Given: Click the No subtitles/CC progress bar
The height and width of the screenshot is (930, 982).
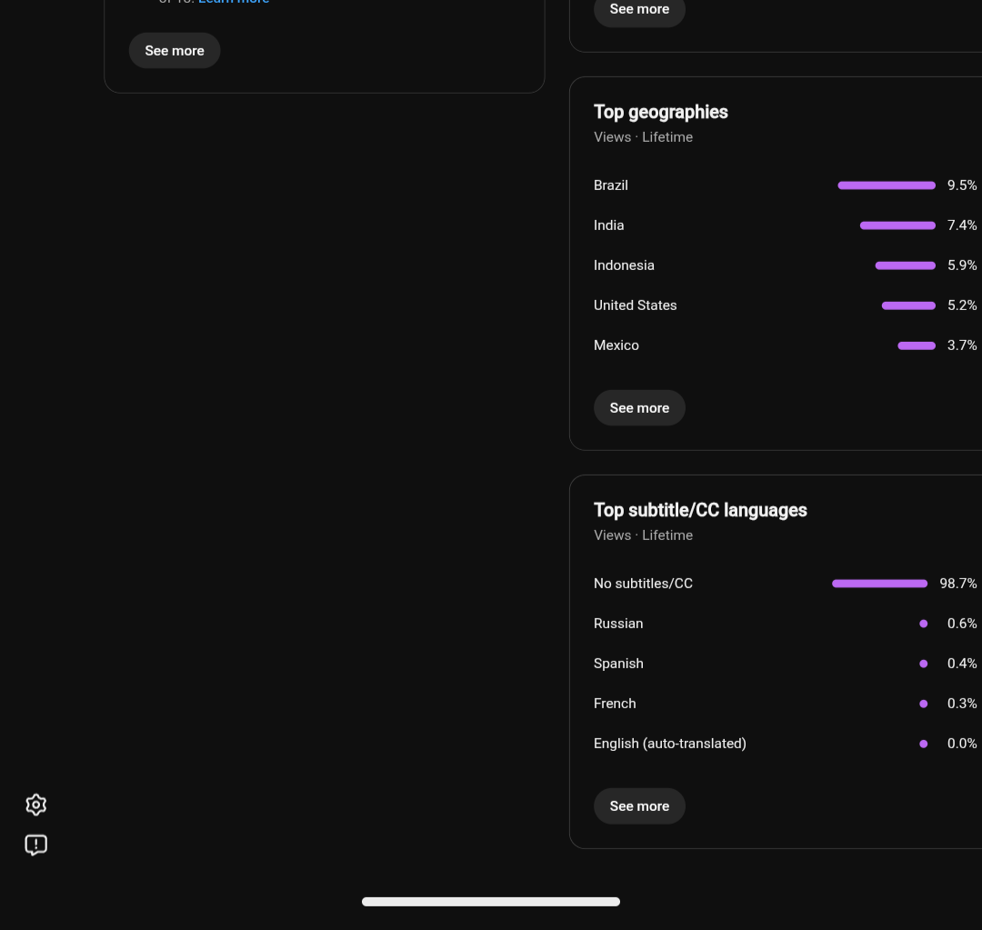Looking at the screenshot, I should pyautogui.click(x=879, y=584).
